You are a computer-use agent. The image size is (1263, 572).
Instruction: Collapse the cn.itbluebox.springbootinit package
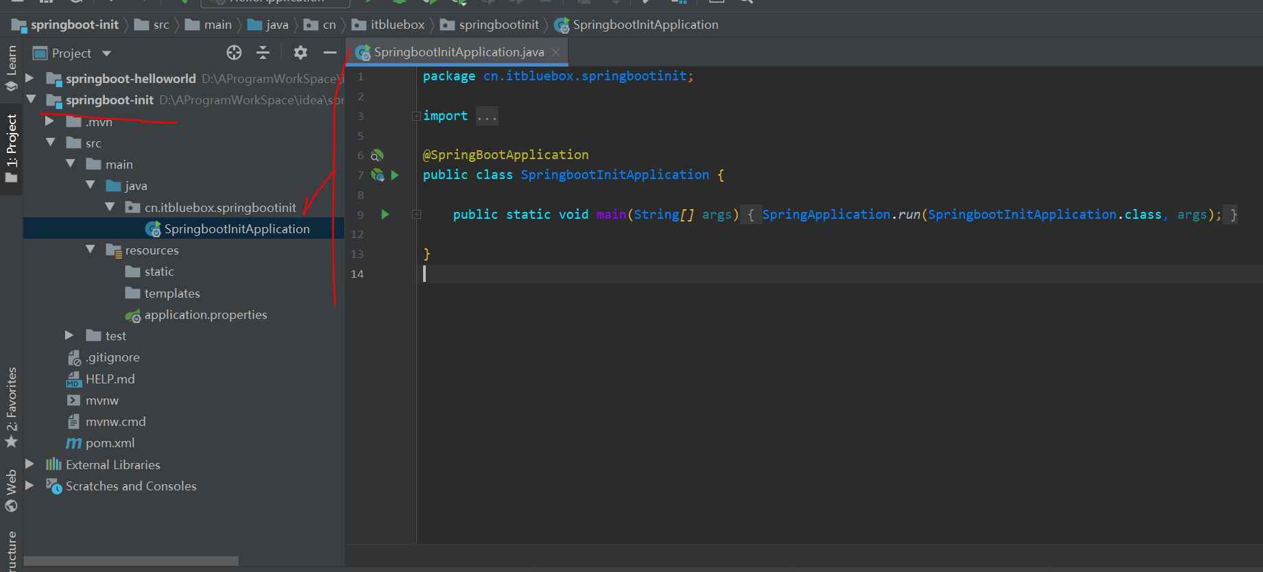click(x=110, y=206)
